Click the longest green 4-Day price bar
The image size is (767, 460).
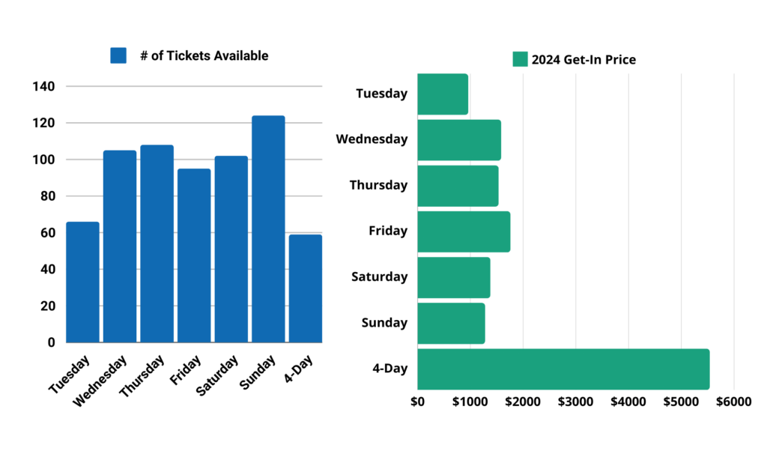(x=563, y=369)
